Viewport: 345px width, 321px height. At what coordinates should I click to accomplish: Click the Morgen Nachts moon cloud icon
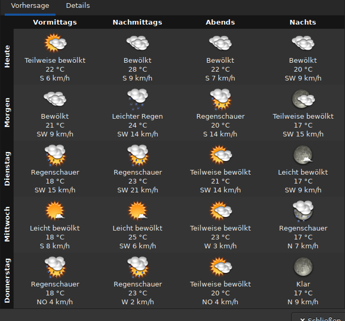(x=303, y=99)
